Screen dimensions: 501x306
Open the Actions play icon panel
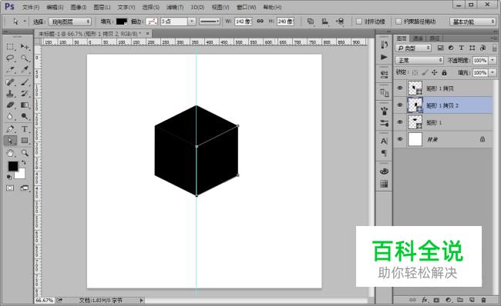click(384, 58)
